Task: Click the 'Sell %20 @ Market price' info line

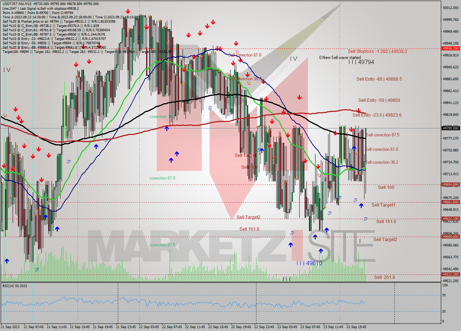Action: pyautogui.click(x=59, y=21)
